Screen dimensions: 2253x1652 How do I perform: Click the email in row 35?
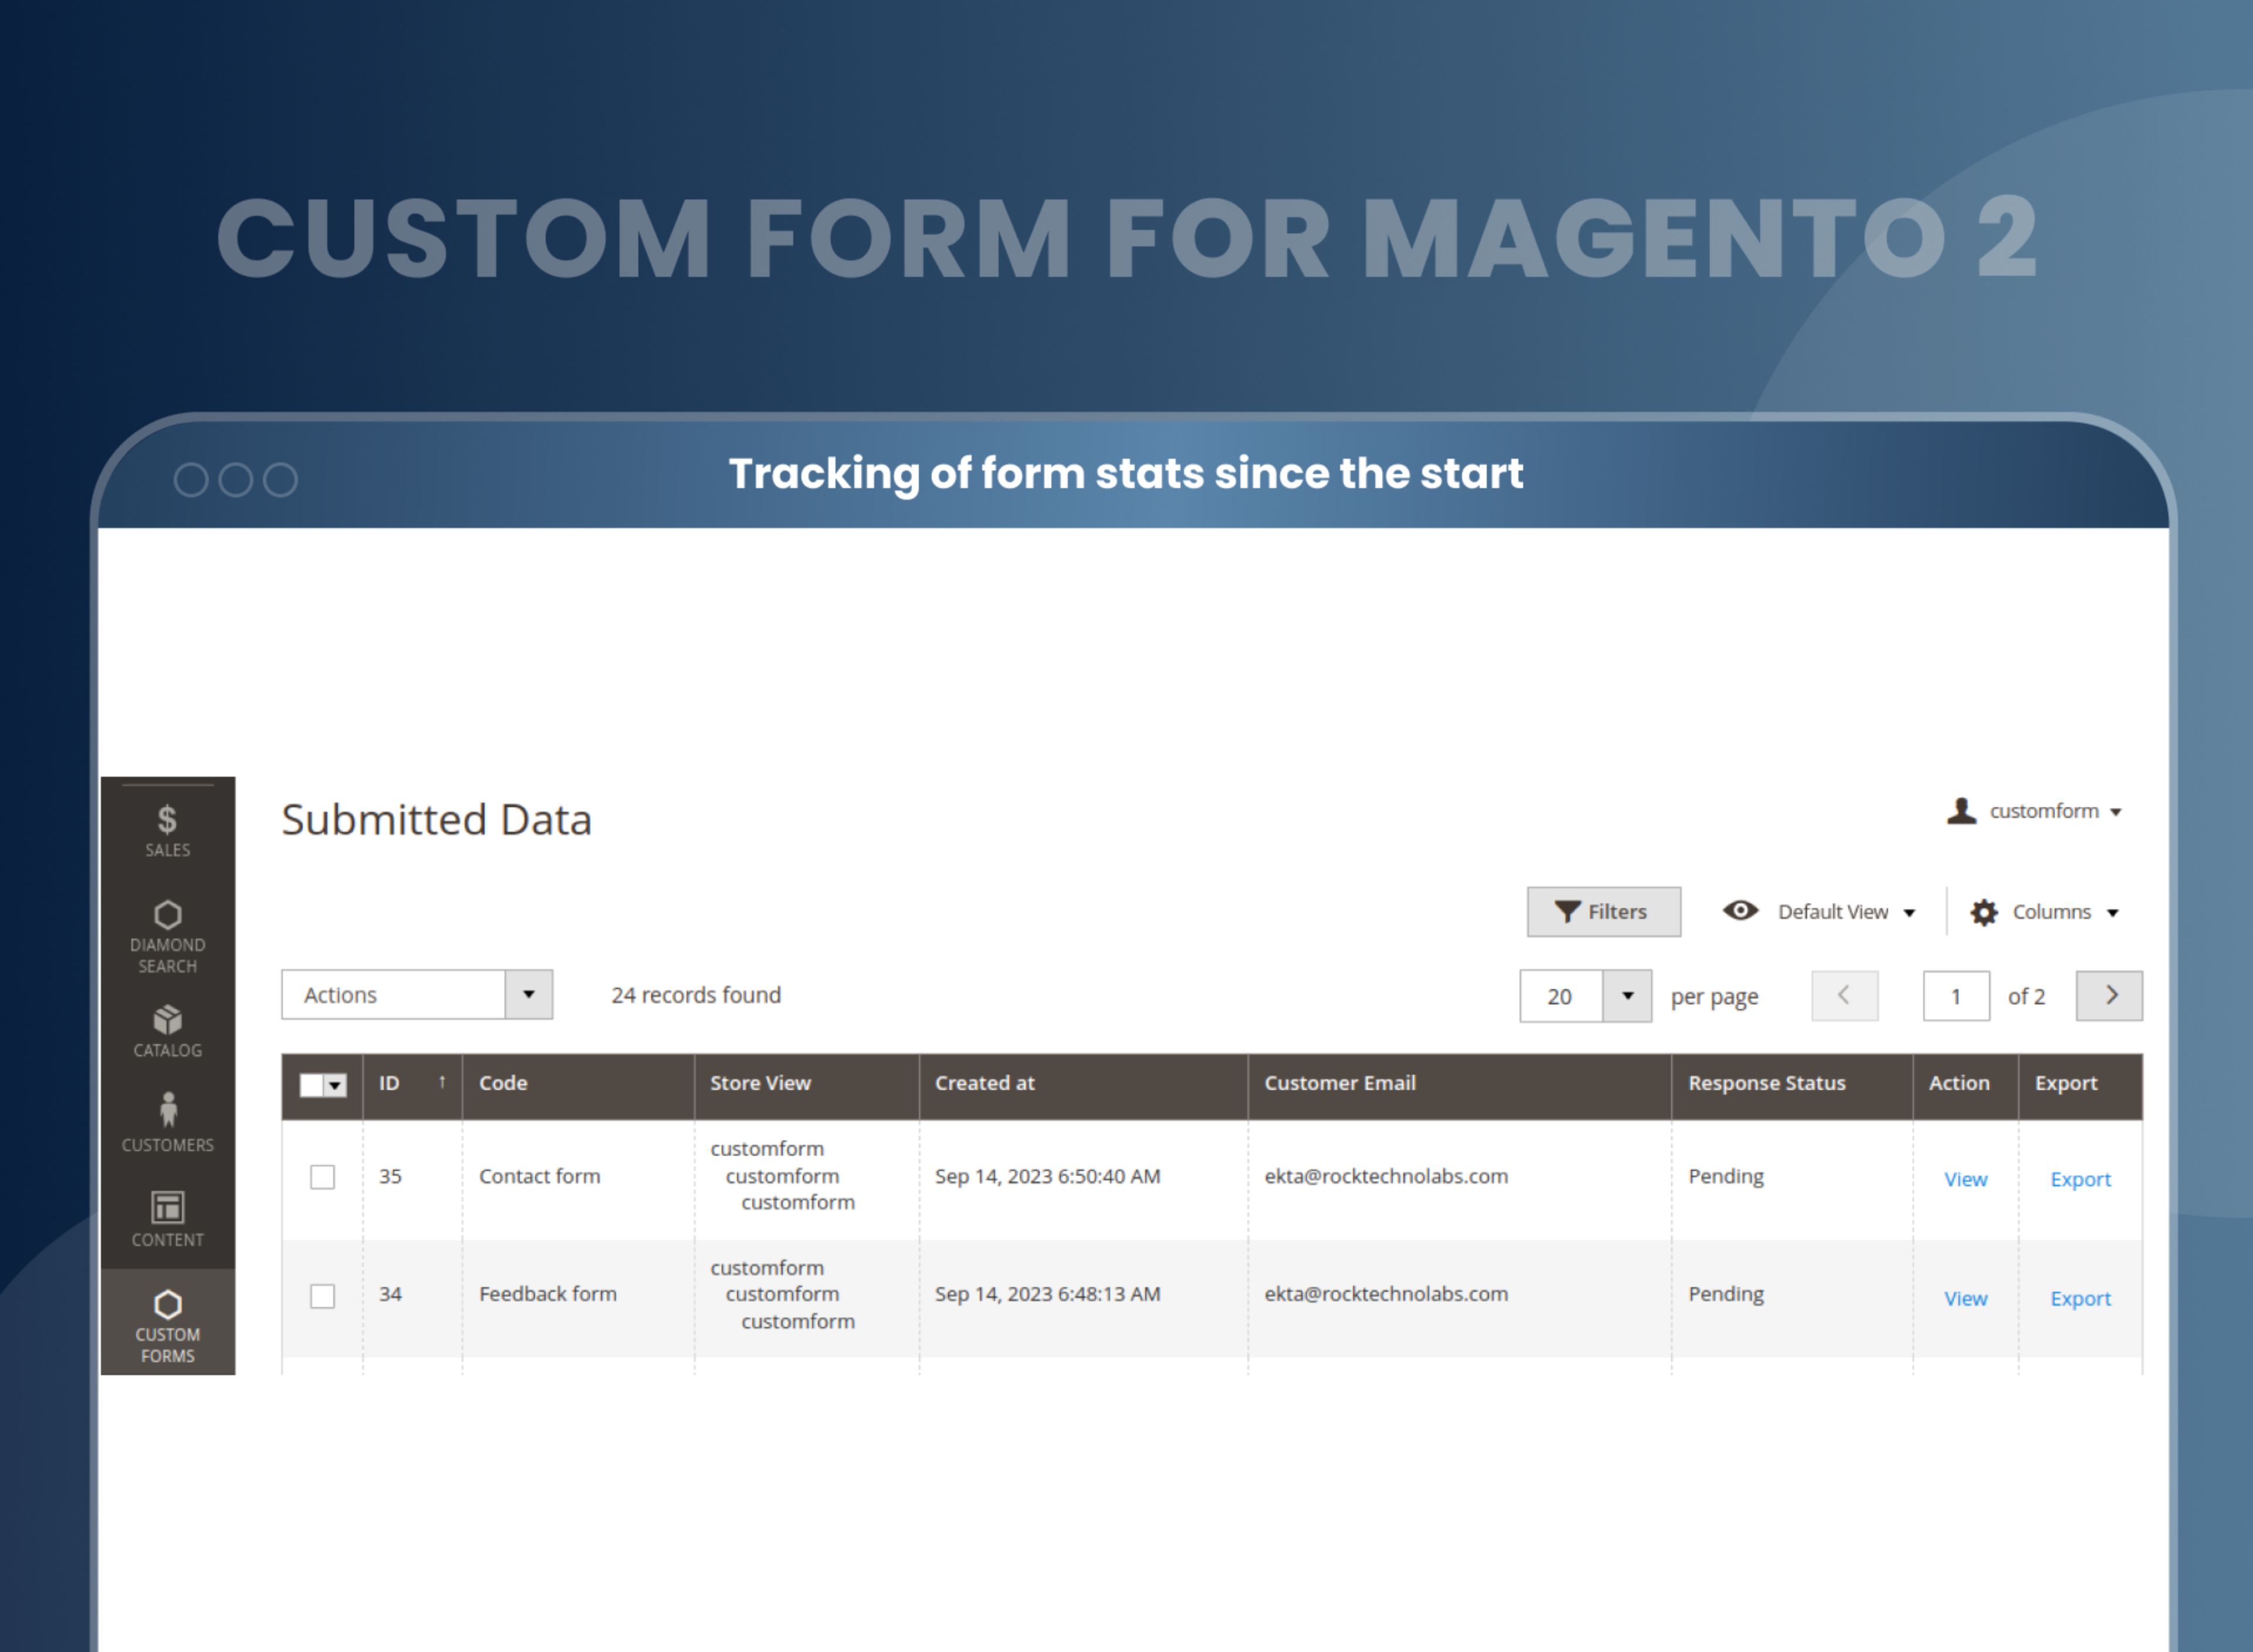pyautogui.click(x=1385, y=1176)
